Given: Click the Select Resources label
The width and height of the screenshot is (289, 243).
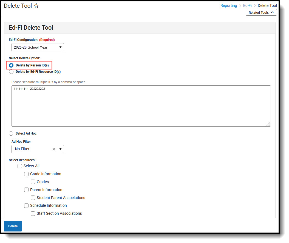Looking at the screenshot, I should (x=22, y=160).
